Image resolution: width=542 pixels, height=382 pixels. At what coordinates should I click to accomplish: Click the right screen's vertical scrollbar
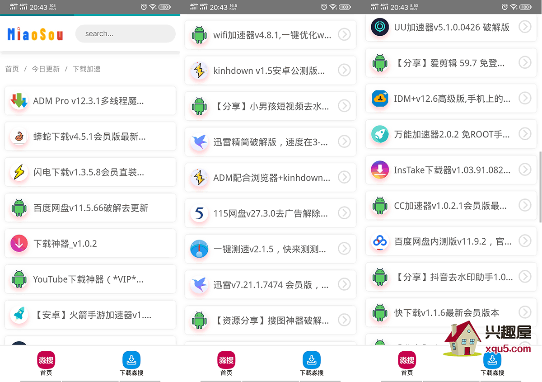point(540,187)
